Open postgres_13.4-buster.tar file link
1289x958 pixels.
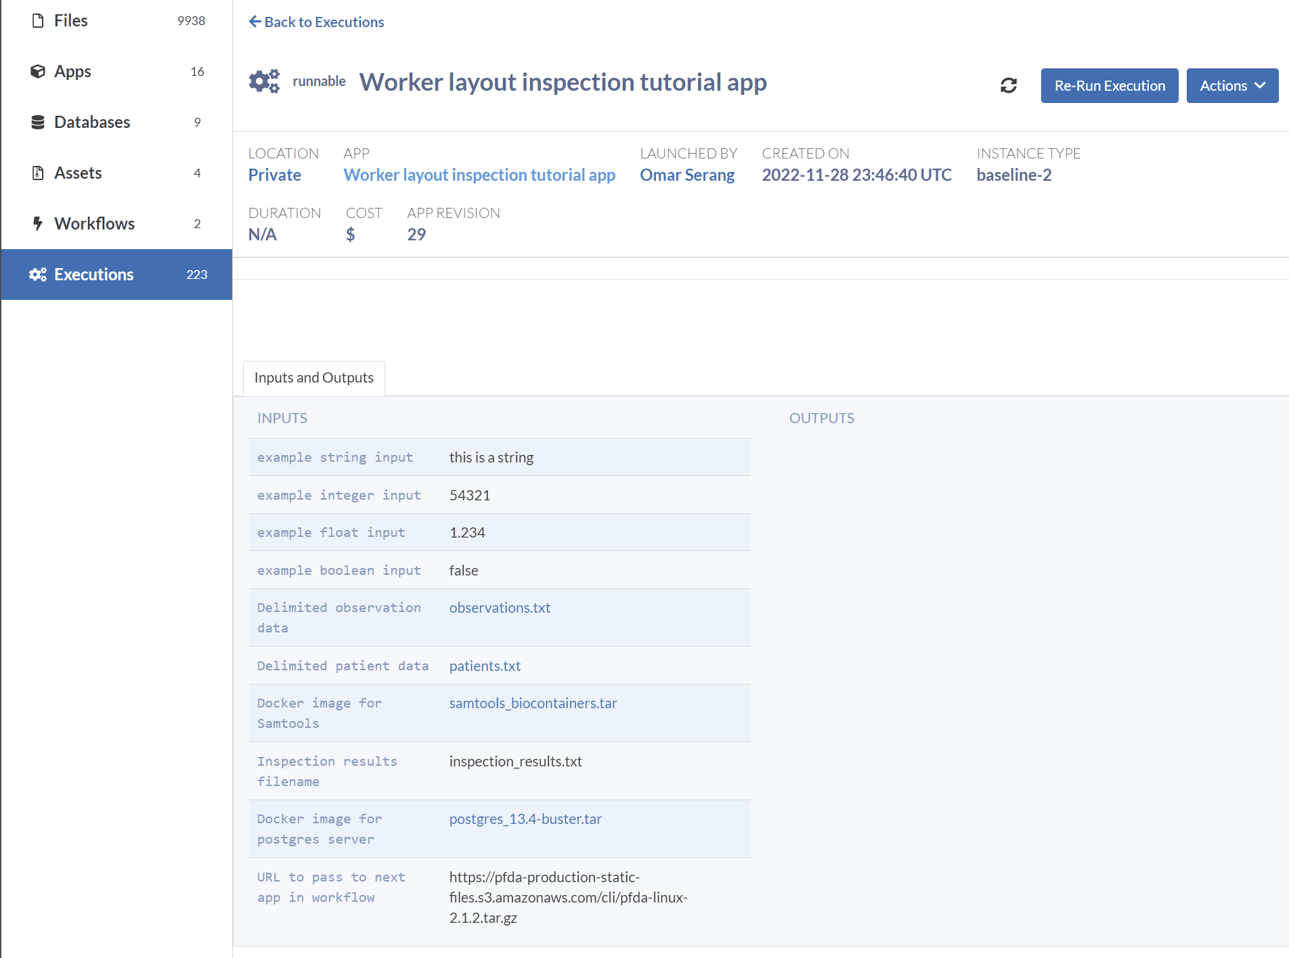525,819
